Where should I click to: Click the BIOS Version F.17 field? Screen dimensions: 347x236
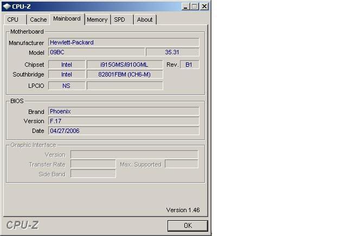124,121
